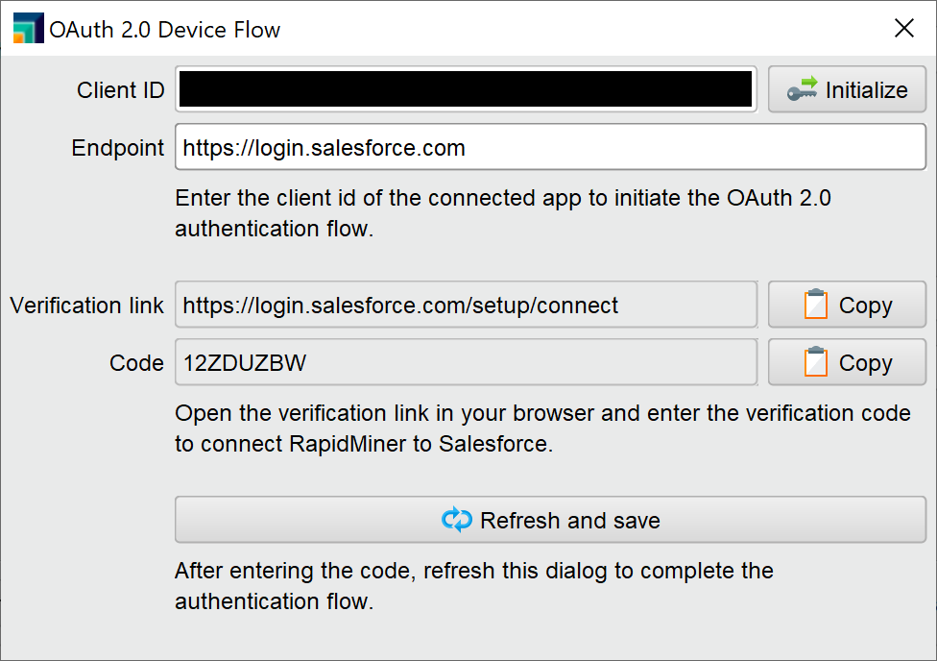The height and width of the screenshot is (661, 937).
Task: Select the Initialize control for the Client ID
Action: [846, 89]
